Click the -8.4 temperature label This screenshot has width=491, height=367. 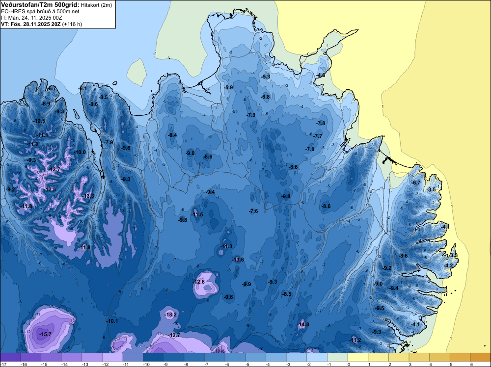(172, 135)
